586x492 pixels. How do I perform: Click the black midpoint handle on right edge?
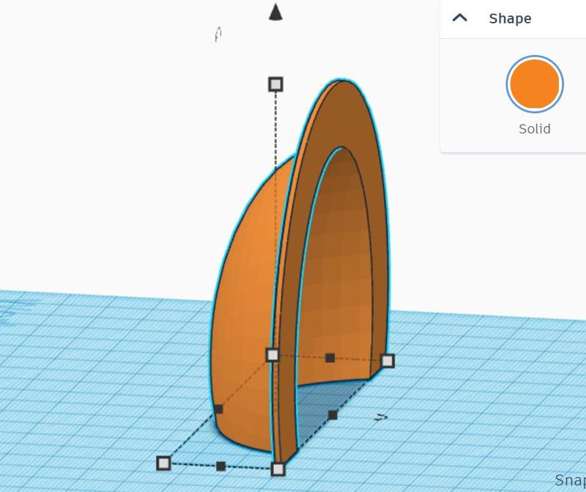(x=333, y=415)
